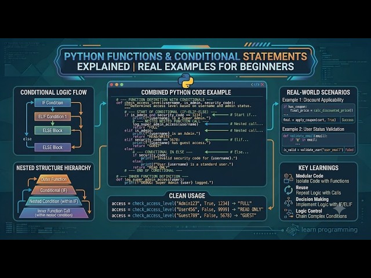Click 'Repeat Logic with Calls' text
371x278 pixels.
(x=318, y=193)
